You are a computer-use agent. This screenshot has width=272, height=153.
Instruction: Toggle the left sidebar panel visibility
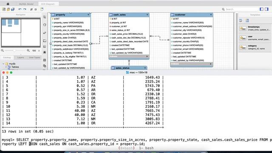[x=262, y=9]
